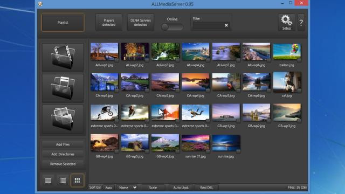Tick checkbox on ballon.jpg thumbnail
Screen dimensions: 345x194
299,60
